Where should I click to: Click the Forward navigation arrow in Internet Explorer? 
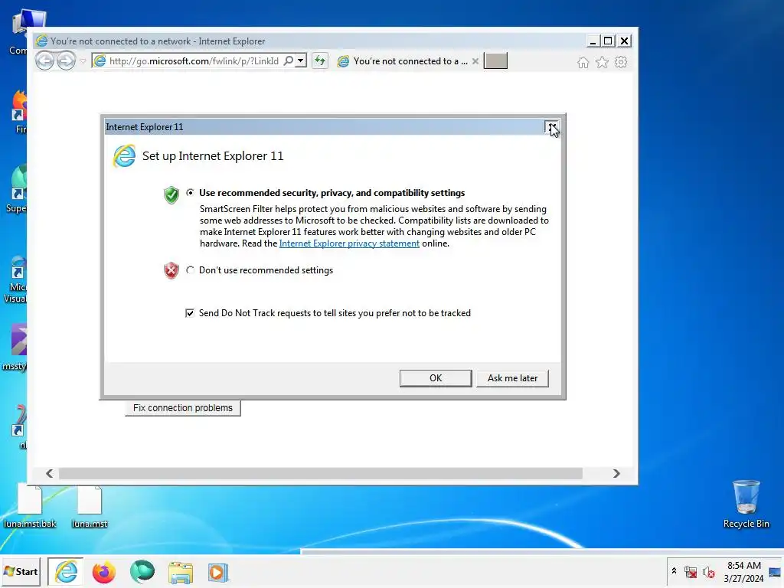(66, 61)
